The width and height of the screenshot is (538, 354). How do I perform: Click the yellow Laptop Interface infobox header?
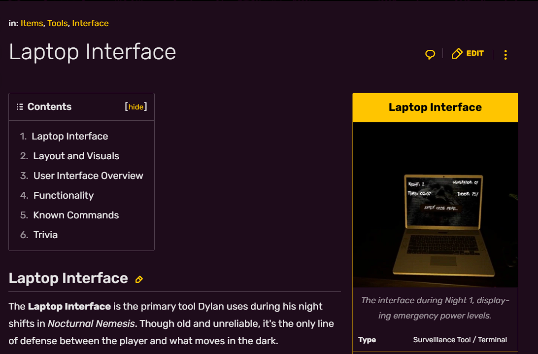pos(435,107)
